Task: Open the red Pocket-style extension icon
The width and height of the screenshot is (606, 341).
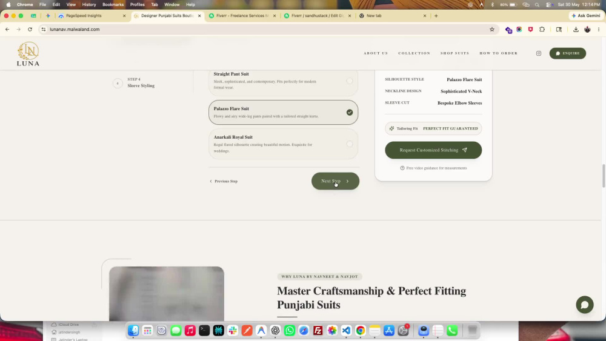Action: tap(531, 29)
